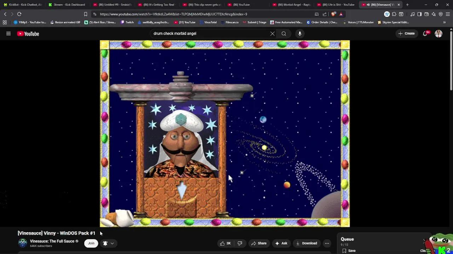Open the extensions puzzle icon
Image resolution: width=453 pixels, height=254 pixels.
tap(394, 14)
